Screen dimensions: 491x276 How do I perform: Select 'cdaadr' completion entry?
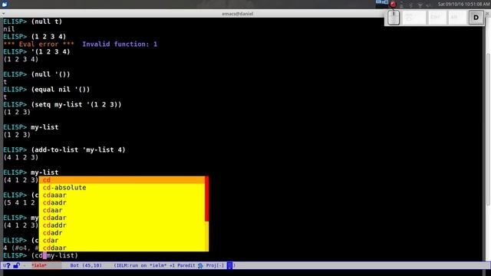click(x=122, y=202)
